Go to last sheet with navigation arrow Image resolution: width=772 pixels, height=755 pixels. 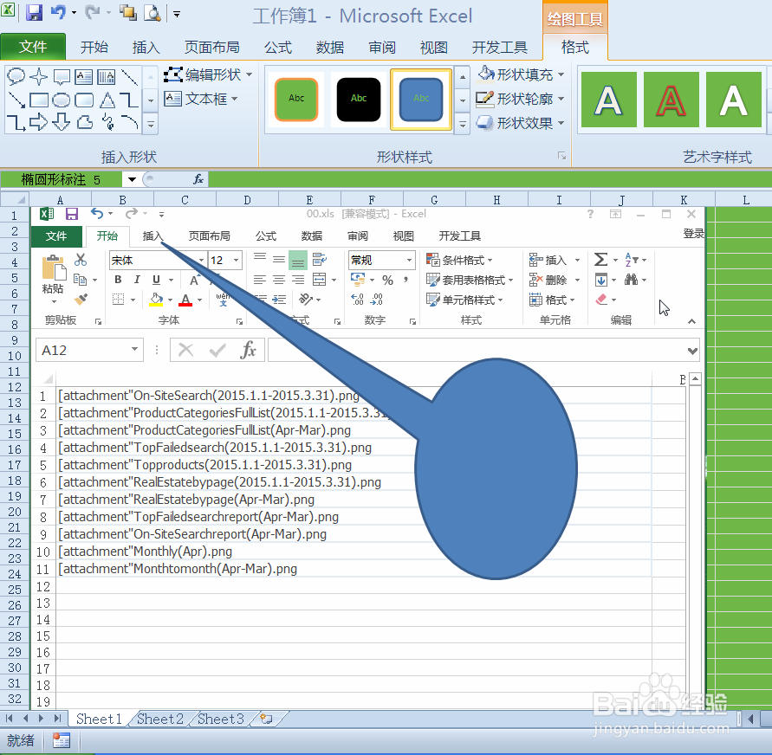pyautogui.click(x=57, y=719)
